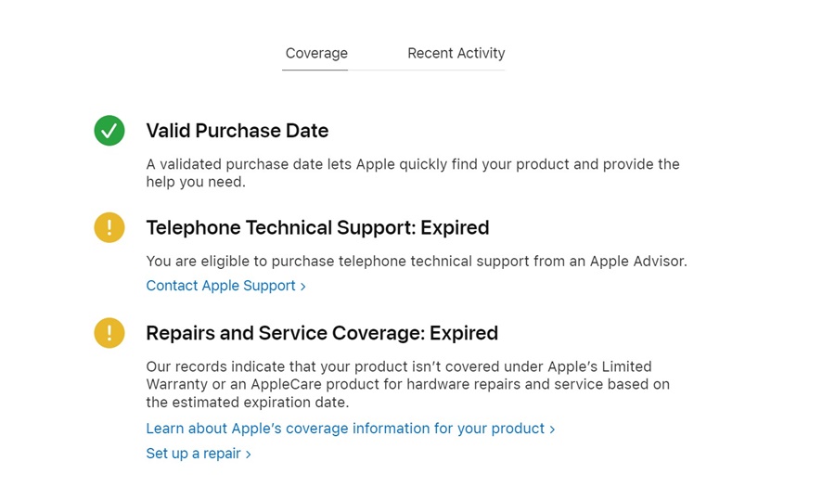
Task: Click the Repairs and Service Coverage: Expired heading
Action: 322,333
